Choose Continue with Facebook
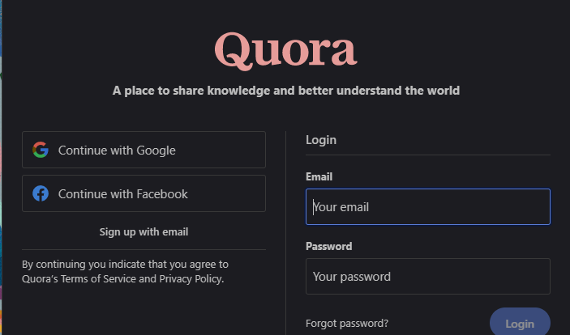This screenshot has height=335, width=570. click(144, 193)
